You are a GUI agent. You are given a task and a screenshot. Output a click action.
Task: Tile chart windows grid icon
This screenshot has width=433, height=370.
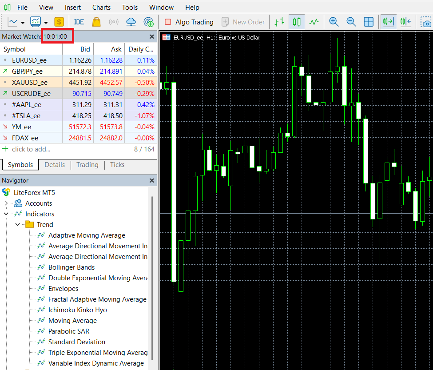(x=369, y=22)
